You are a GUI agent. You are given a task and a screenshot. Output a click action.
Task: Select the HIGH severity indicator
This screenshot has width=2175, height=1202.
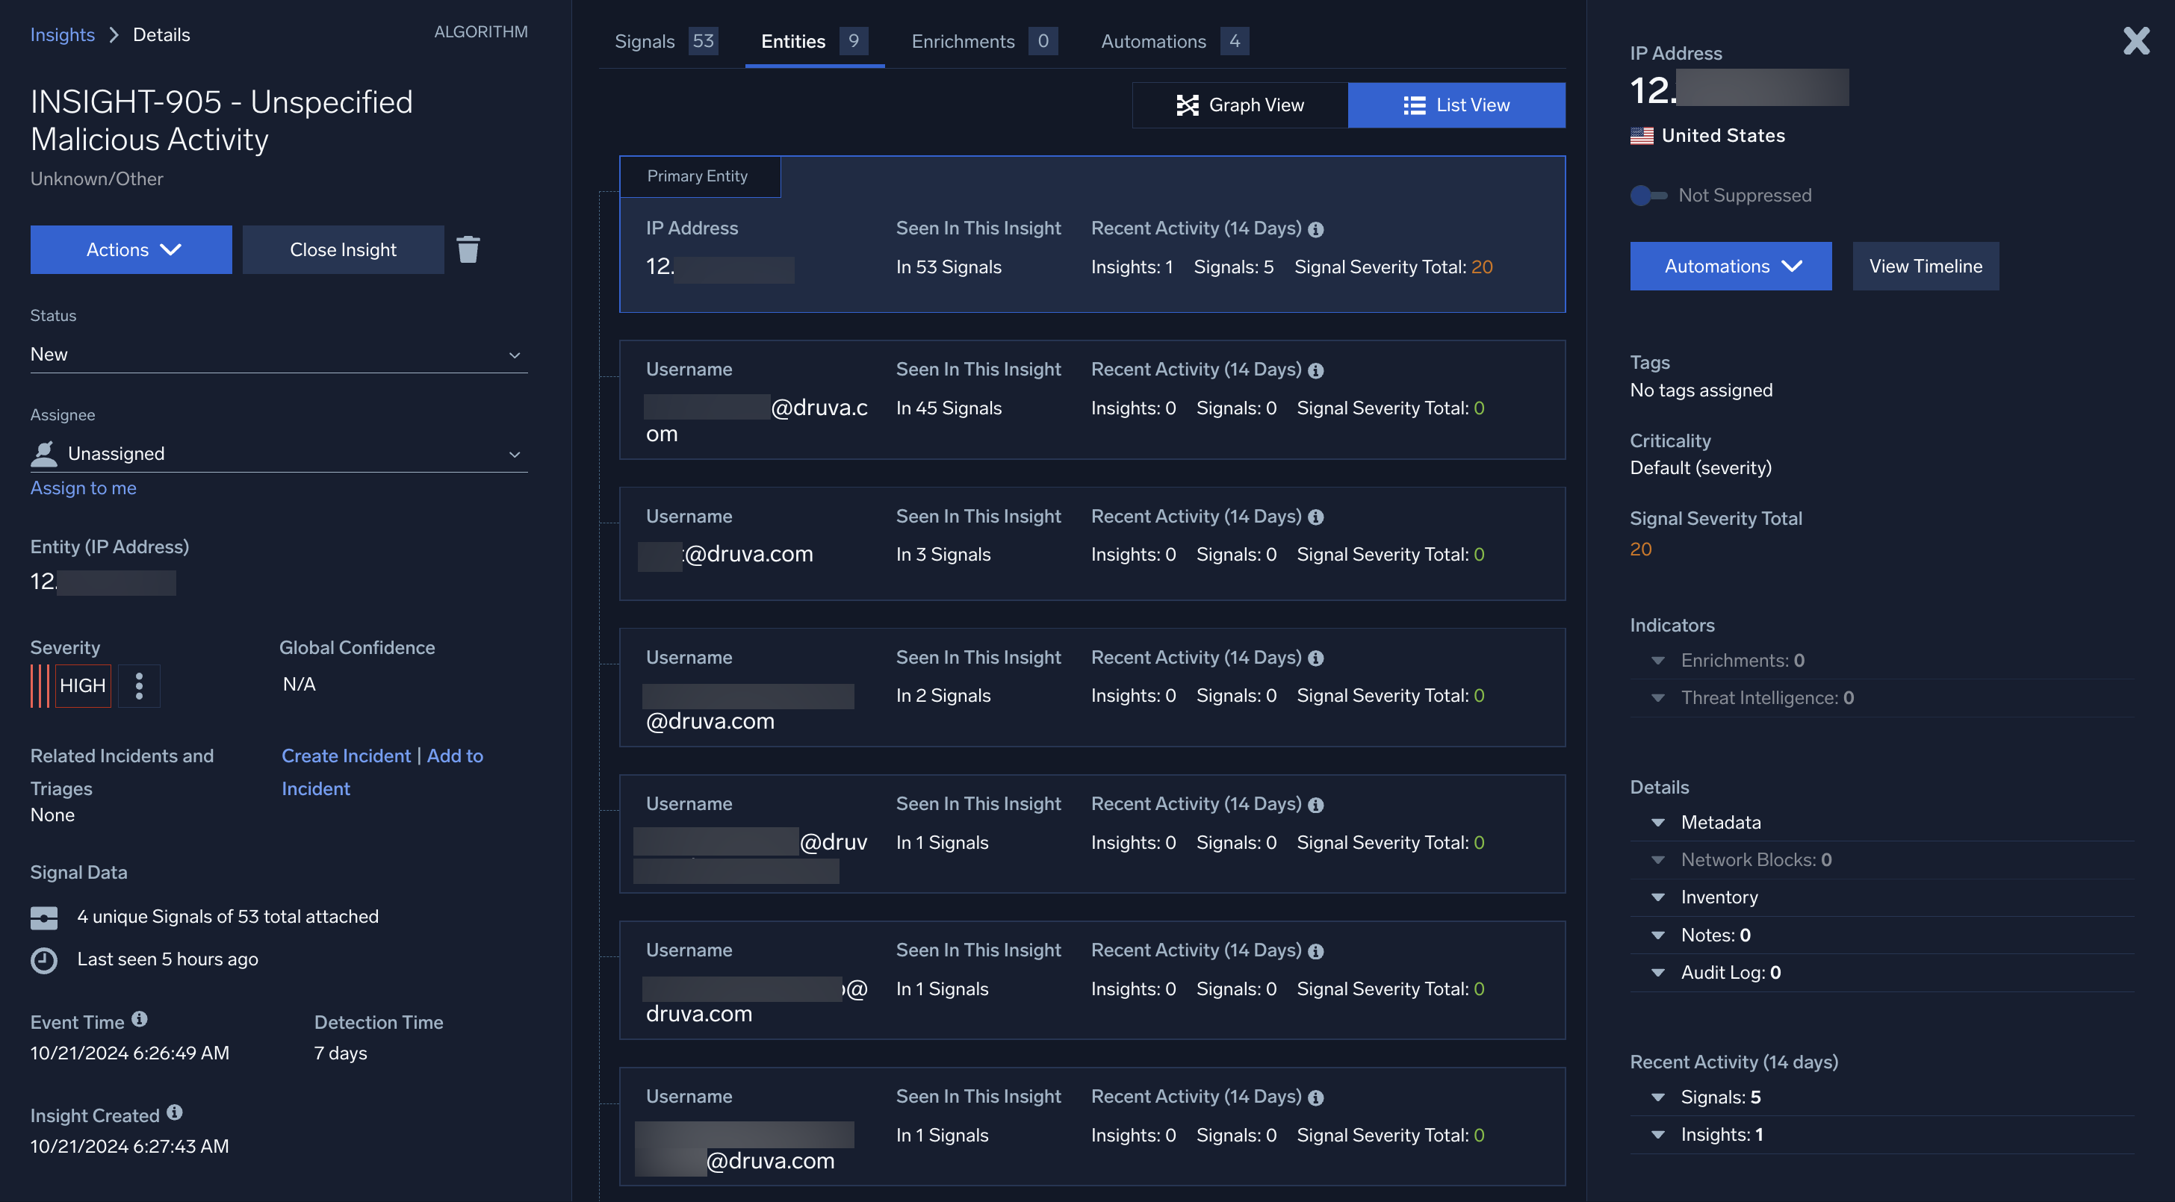(83, 685)
